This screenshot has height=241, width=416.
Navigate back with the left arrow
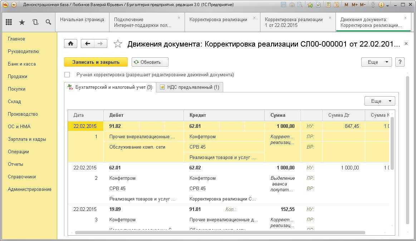click(x=88, y=44)
